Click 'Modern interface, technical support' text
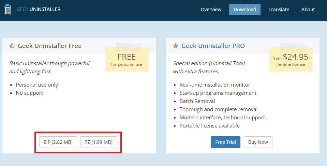Viewport: 327px width, 166px height. click(x=222, y=118)
